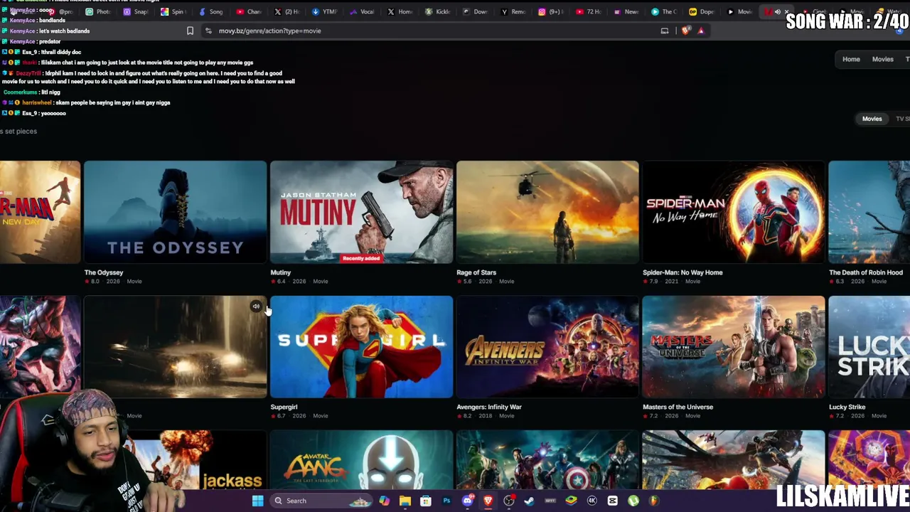Viewport: 910px width, 512px height.
Task: Select the Movies filter pill
Action: (872, 119)
